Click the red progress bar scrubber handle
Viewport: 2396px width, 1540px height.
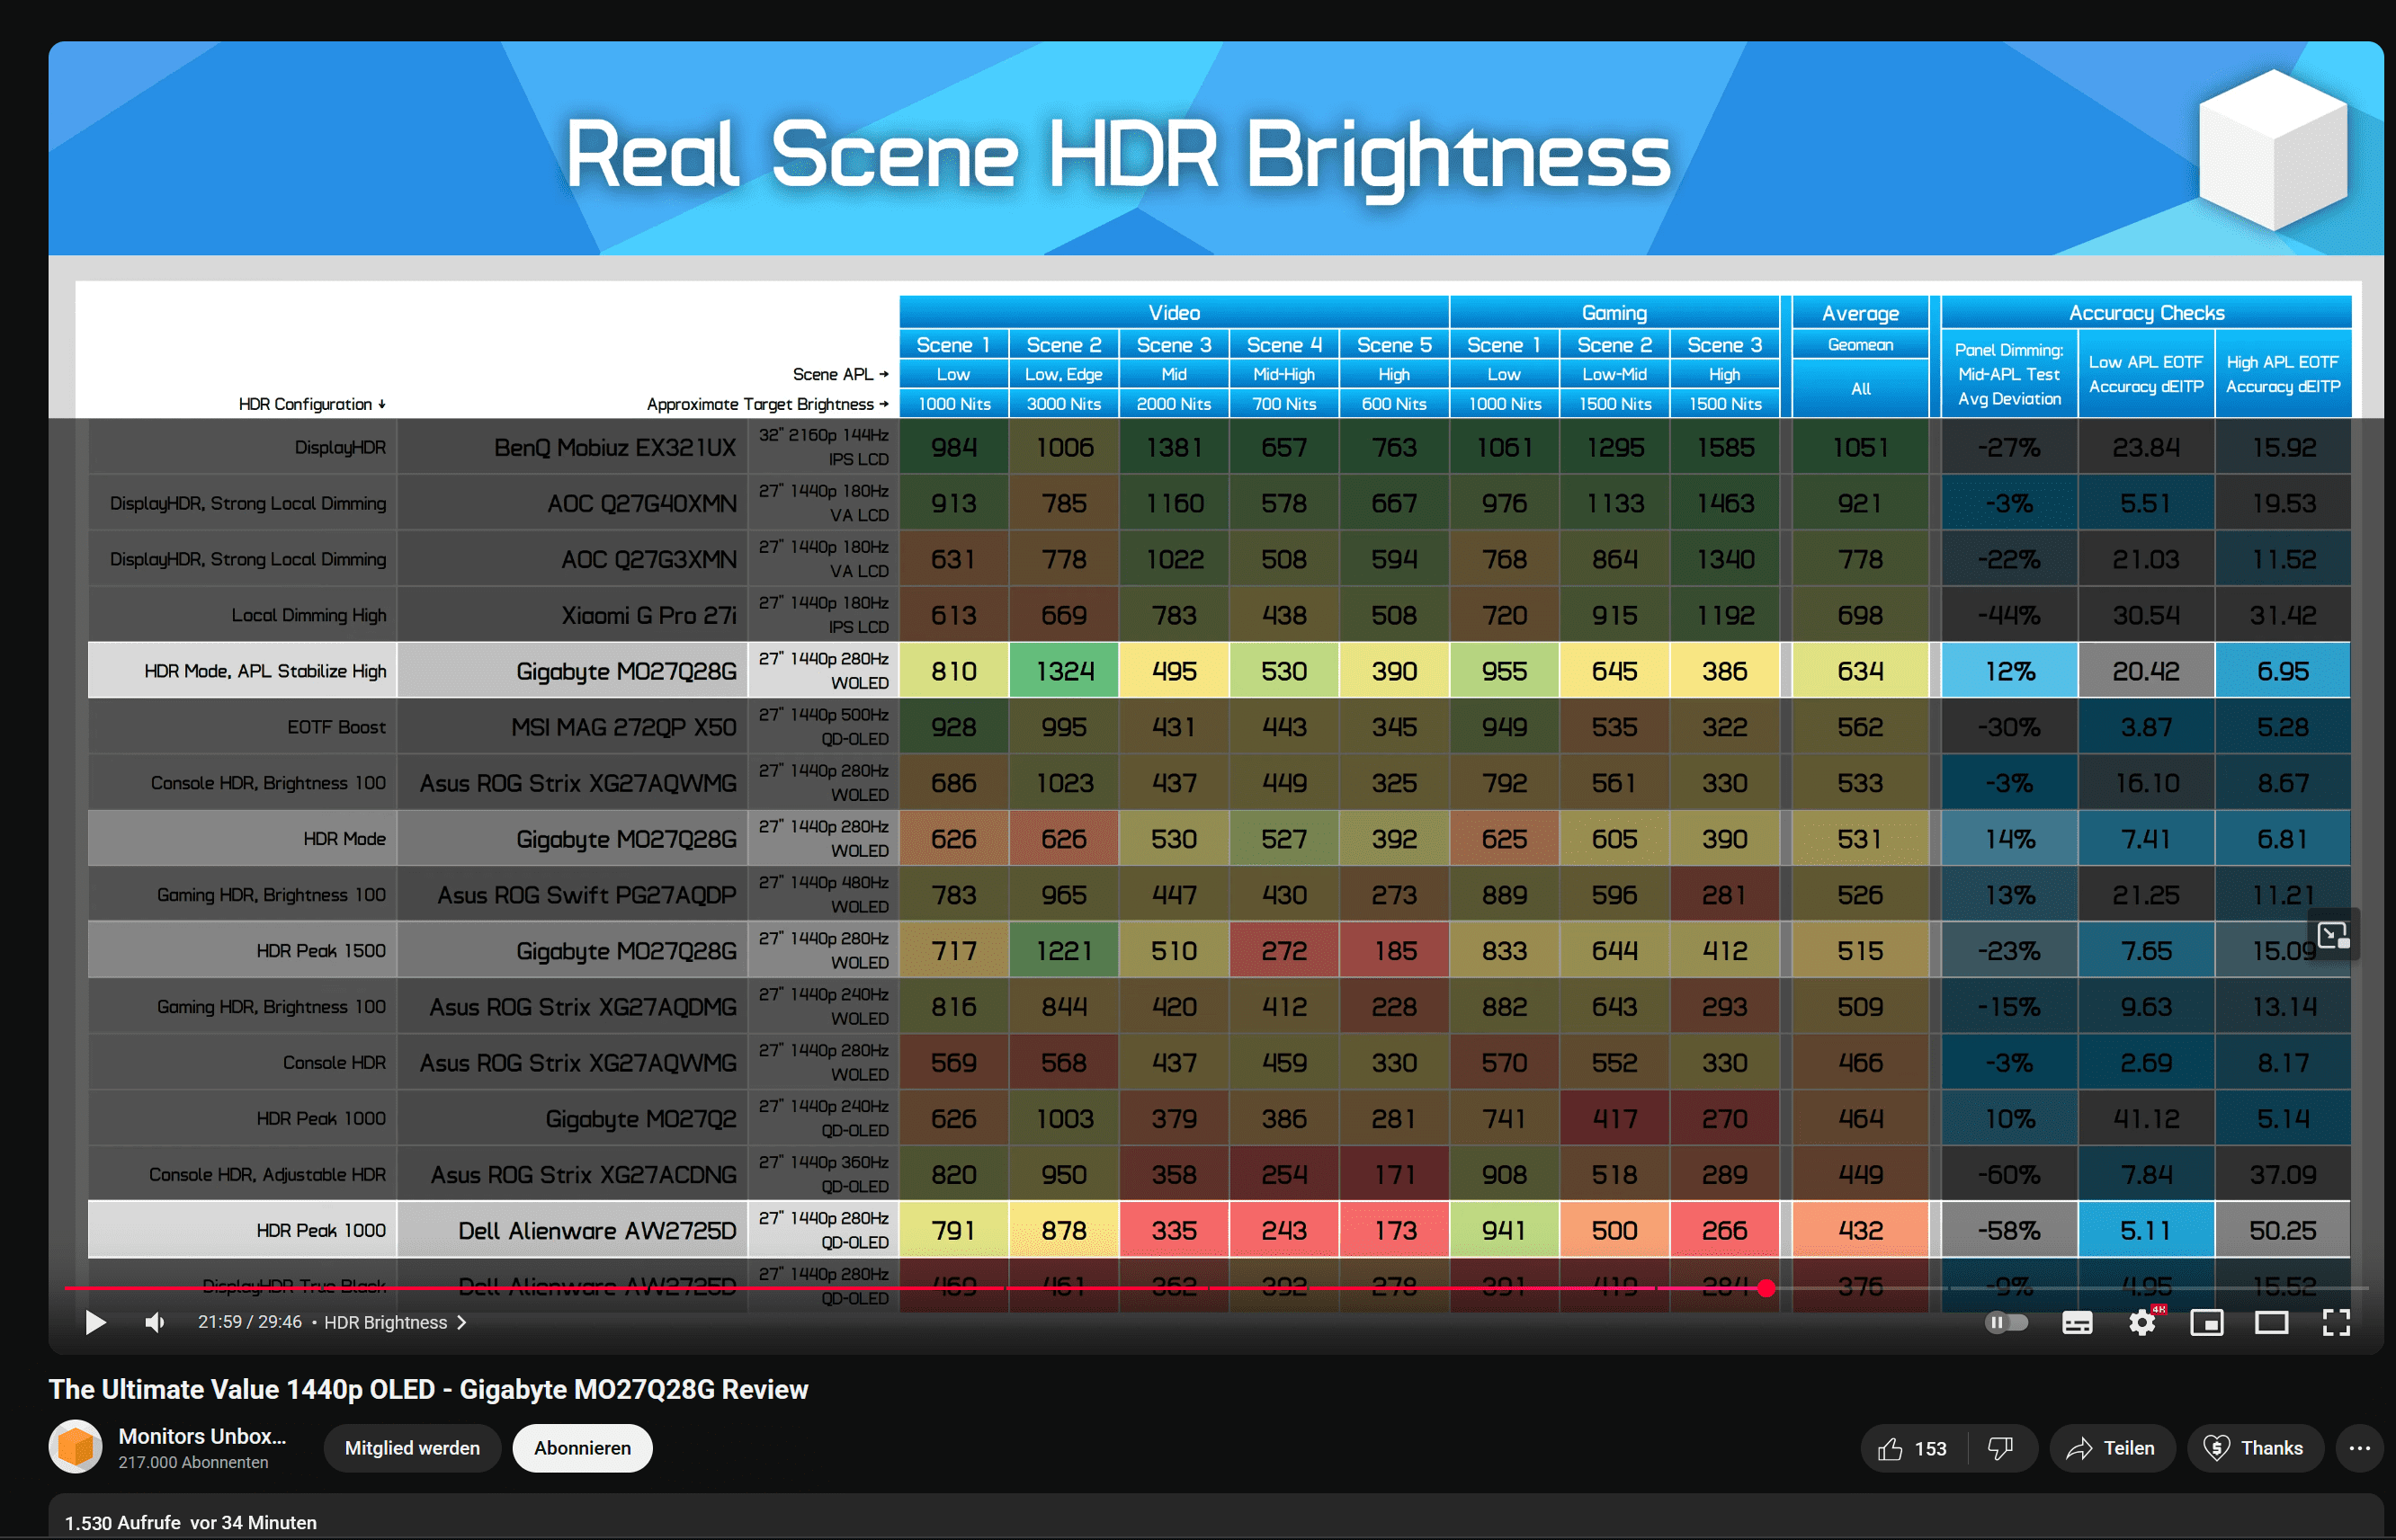(x=1766, y=1288)
